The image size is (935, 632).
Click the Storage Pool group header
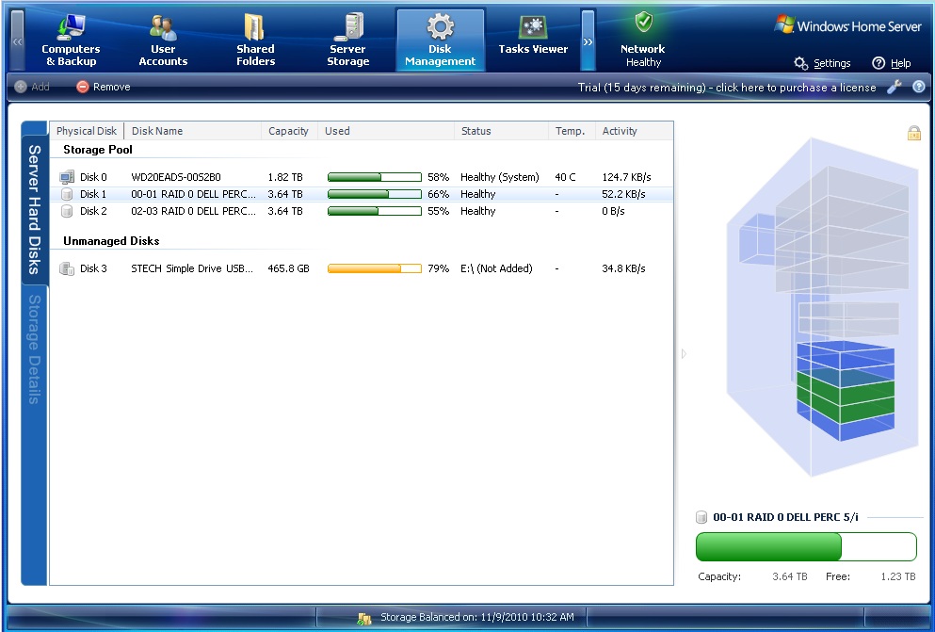tap(98, 150)
